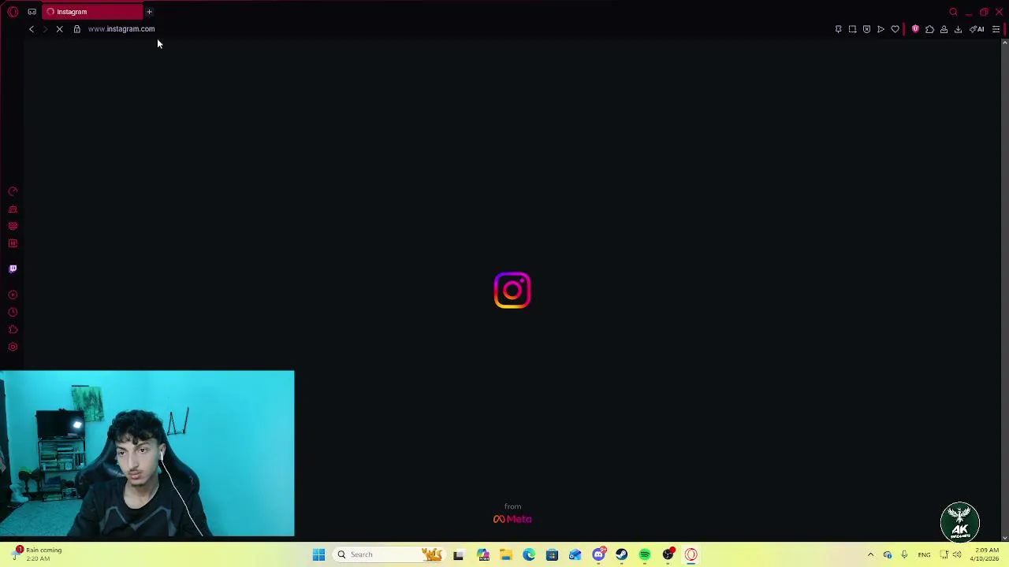This screenshot has height=567, width=1009.
Task: Open Microsoft Store from taskbar
Action: pyautogui.click(x=552, y=554)
